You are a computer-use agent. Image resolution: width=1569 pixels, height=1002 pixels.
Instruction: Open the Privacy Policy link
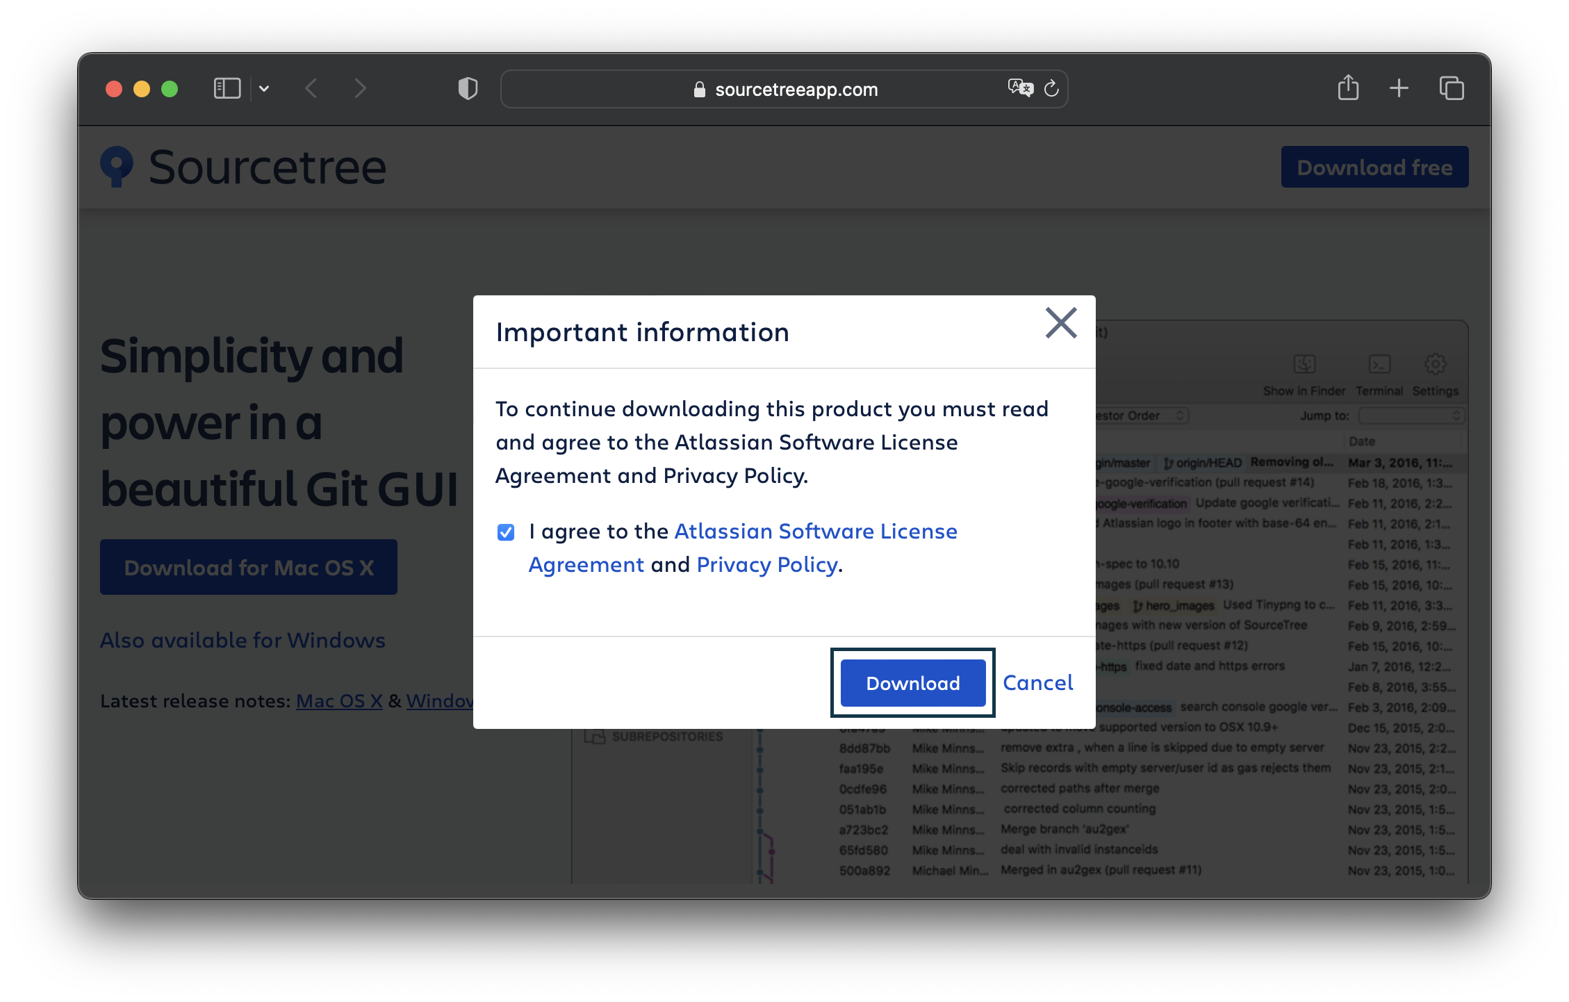coord(766,565)
